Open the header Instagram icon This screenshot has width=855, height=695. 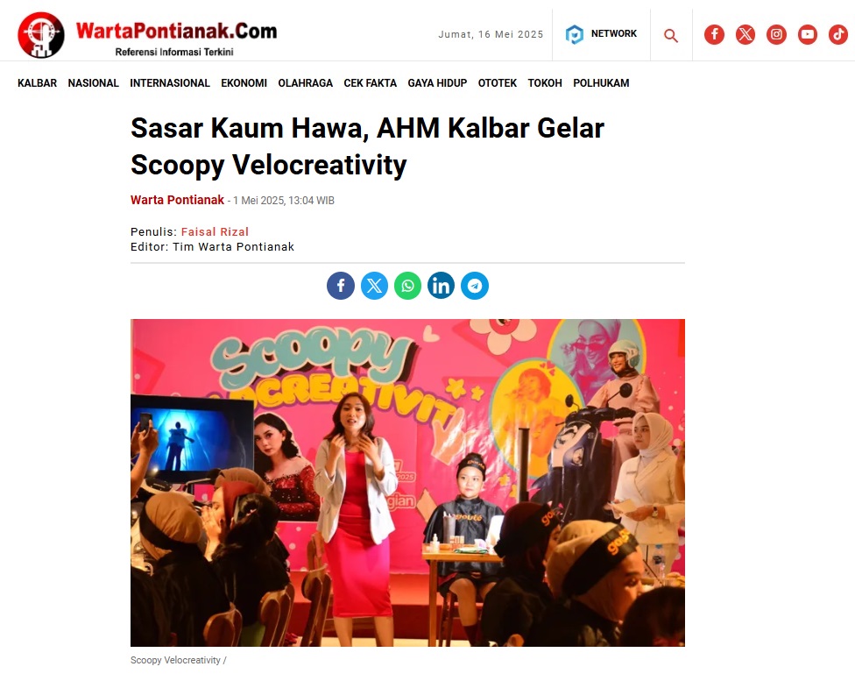click(x=776, y=34)
